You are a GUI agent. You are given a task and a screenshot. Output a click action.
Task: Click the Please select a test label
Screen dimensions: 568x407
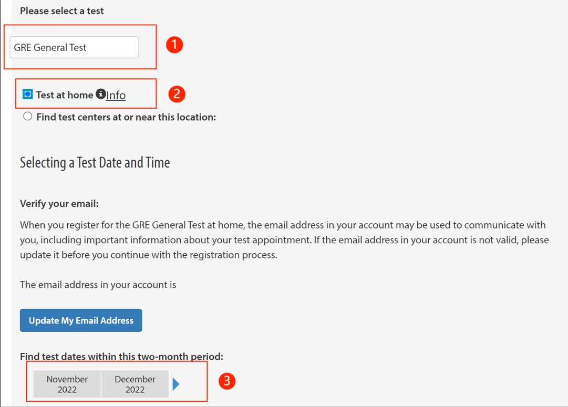pyautogui.click(x=62, y=11)
